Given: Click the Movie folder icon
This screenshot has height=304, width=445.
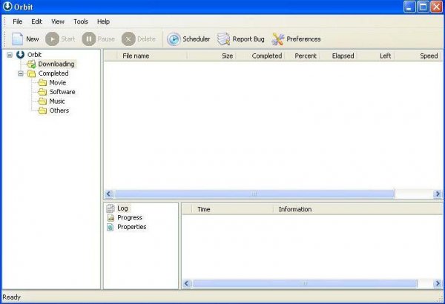Looking at the screenshot, I should (x=42, y=82).
